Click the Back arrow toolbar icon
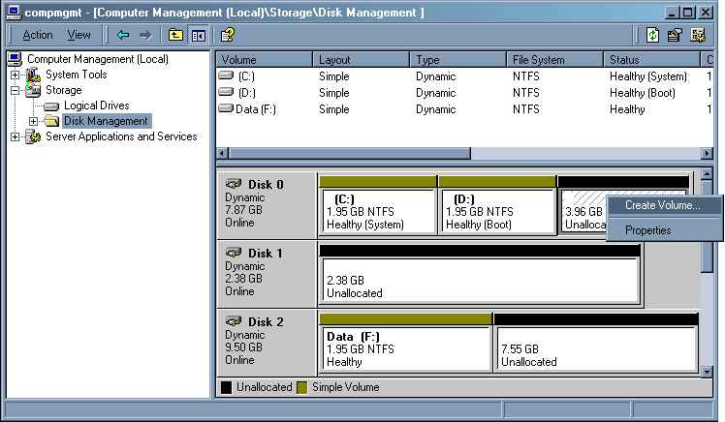This screenshot has width=725, height=422. [122, 35]
